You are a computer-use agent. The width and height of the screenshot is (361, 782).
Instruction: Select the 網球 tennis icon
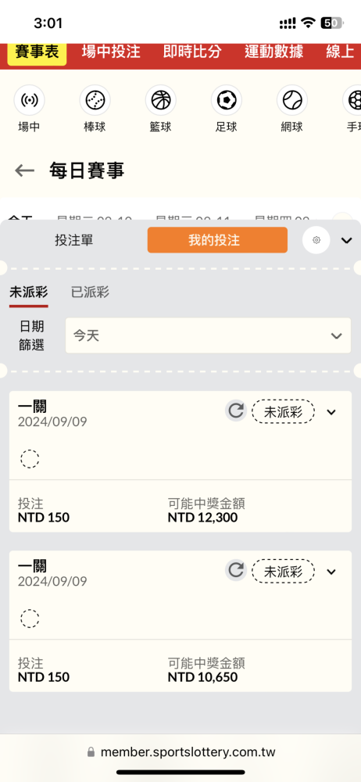click(292, 100)
